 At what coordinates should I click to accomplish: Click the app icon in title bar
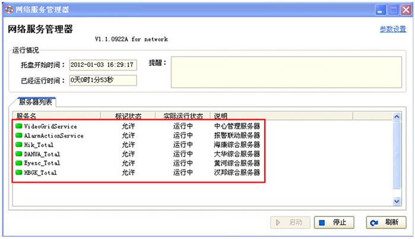[8, 9]
